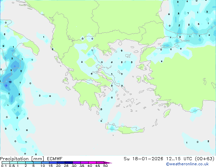Viewport: 216px width, 167px height.
Task: Click the over-50 mm arrow tip of legend
Action: pos(108,163)
